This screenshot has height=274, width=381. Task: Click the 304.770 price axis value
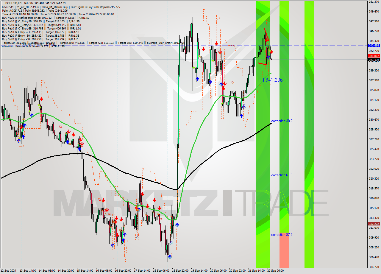[x=374, y=267]
